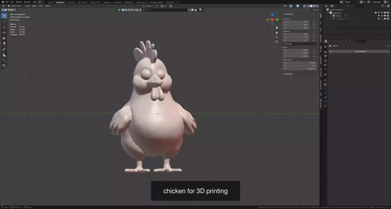391x209 pixels.
Task: Open the Object Mode dropdown
Action: click(x=16, y=6)
